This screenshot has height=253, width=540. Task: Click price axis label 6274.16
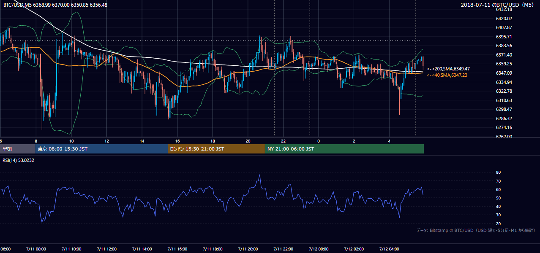[504, 127]
